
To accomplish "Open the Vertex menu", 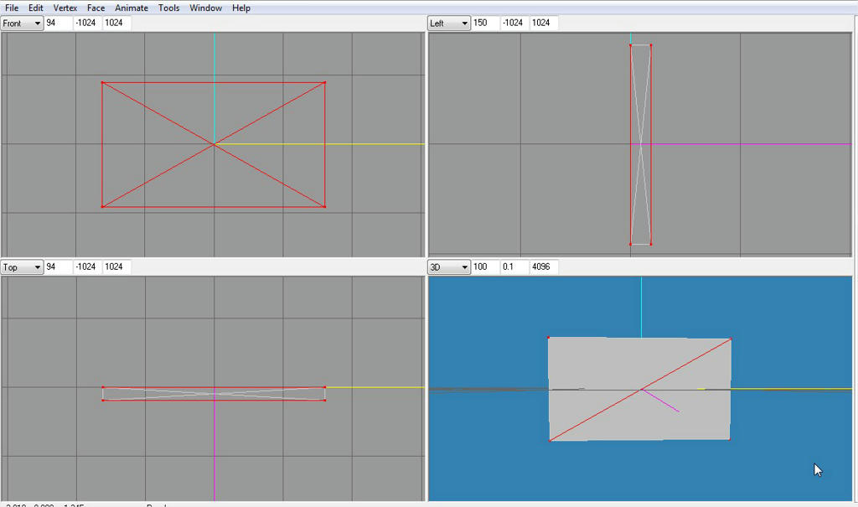I will (65, 8).
